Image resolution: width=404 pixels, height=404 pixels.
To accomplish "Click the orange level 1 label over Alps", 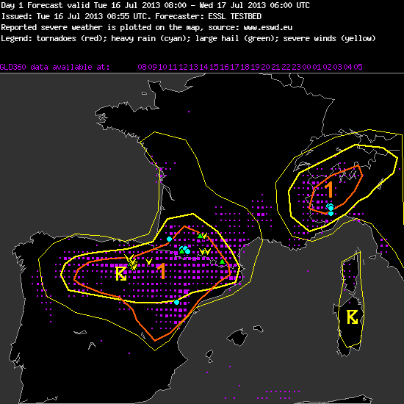I will click(x=329, y=190).
